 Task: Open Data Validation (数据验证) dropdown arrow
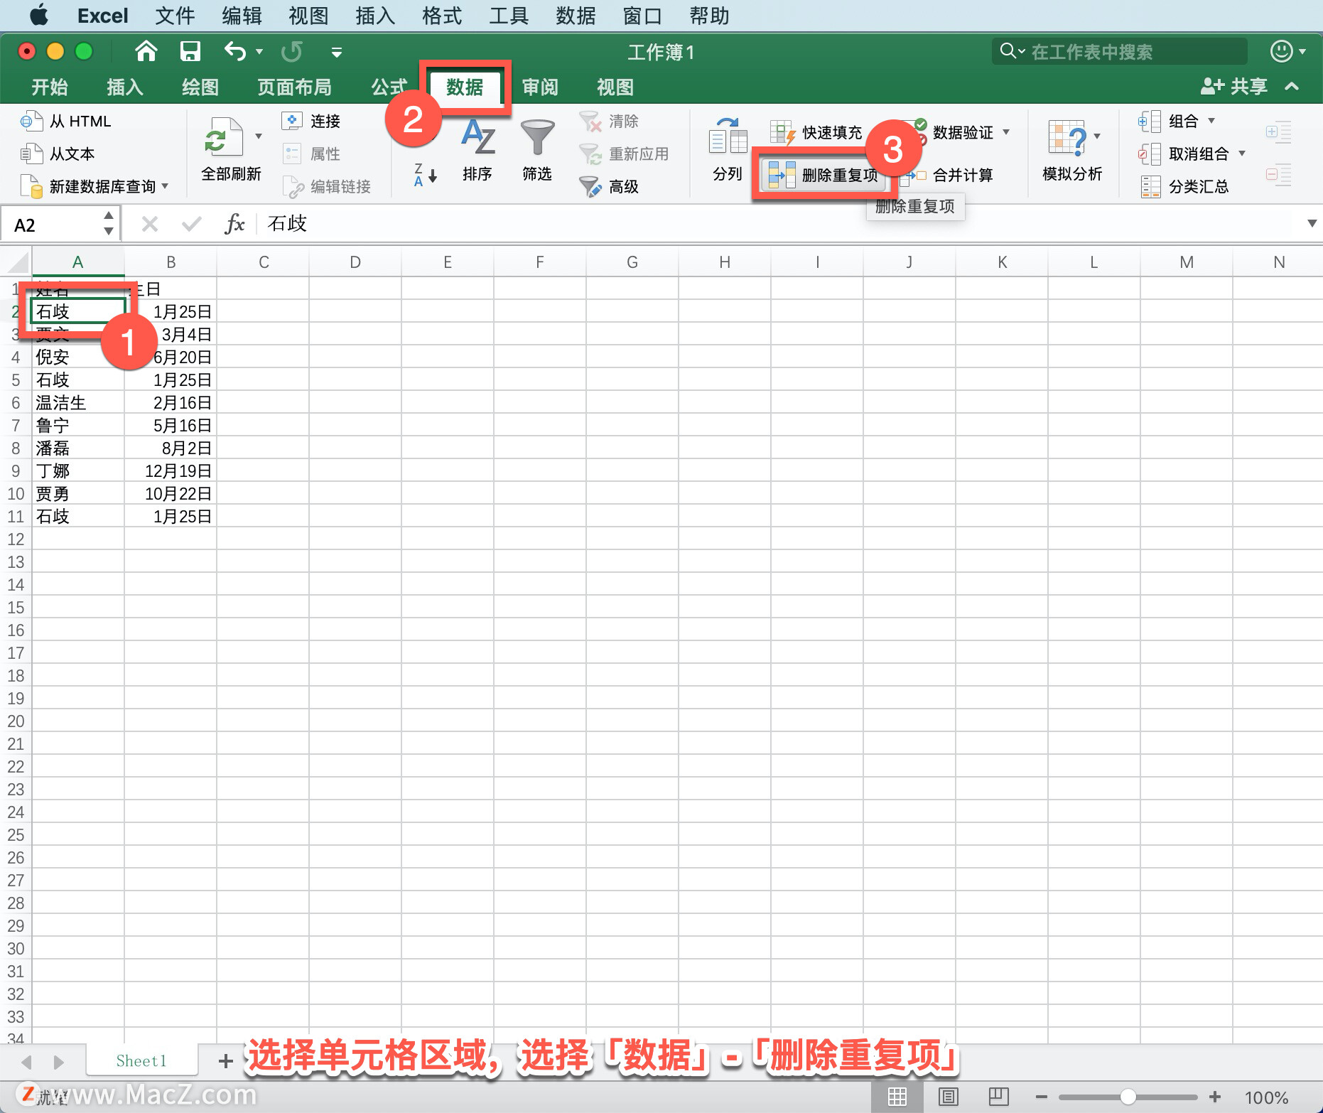[1006, 132]
